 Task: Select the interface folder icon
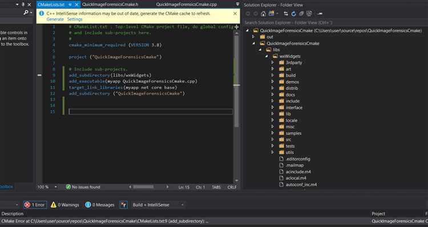click(x=281, y=107)
